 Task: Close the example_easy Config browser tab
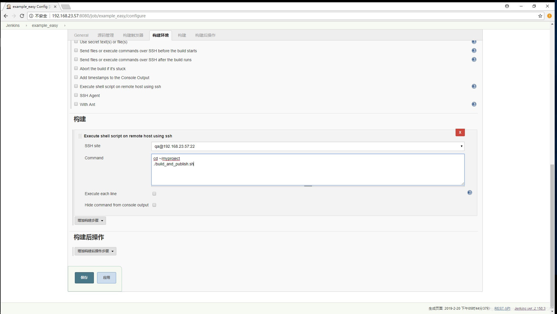click(55, 6)
